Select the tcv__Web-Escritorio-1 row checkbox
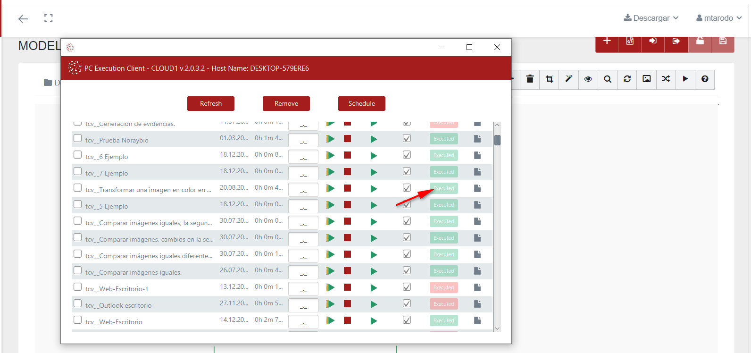 78,287
